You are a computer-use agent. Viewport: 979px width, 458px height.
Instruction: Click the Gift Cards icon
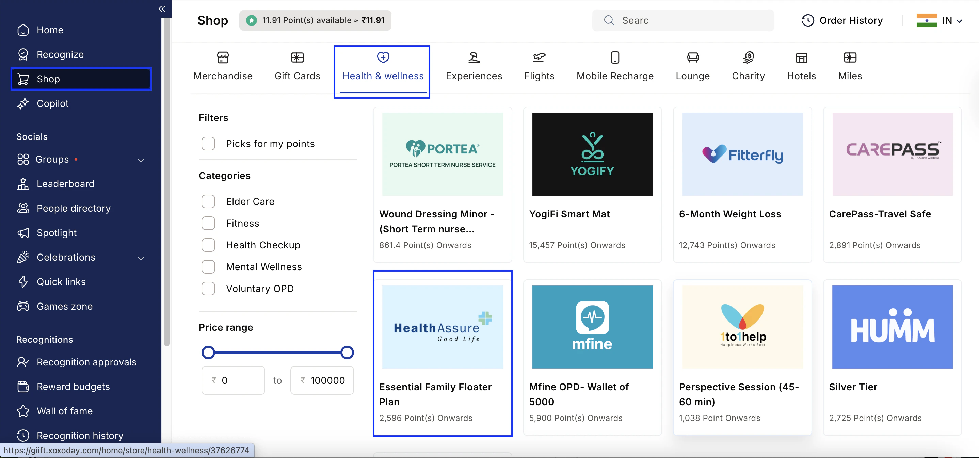pyautogui.click(x=297, y=58)
